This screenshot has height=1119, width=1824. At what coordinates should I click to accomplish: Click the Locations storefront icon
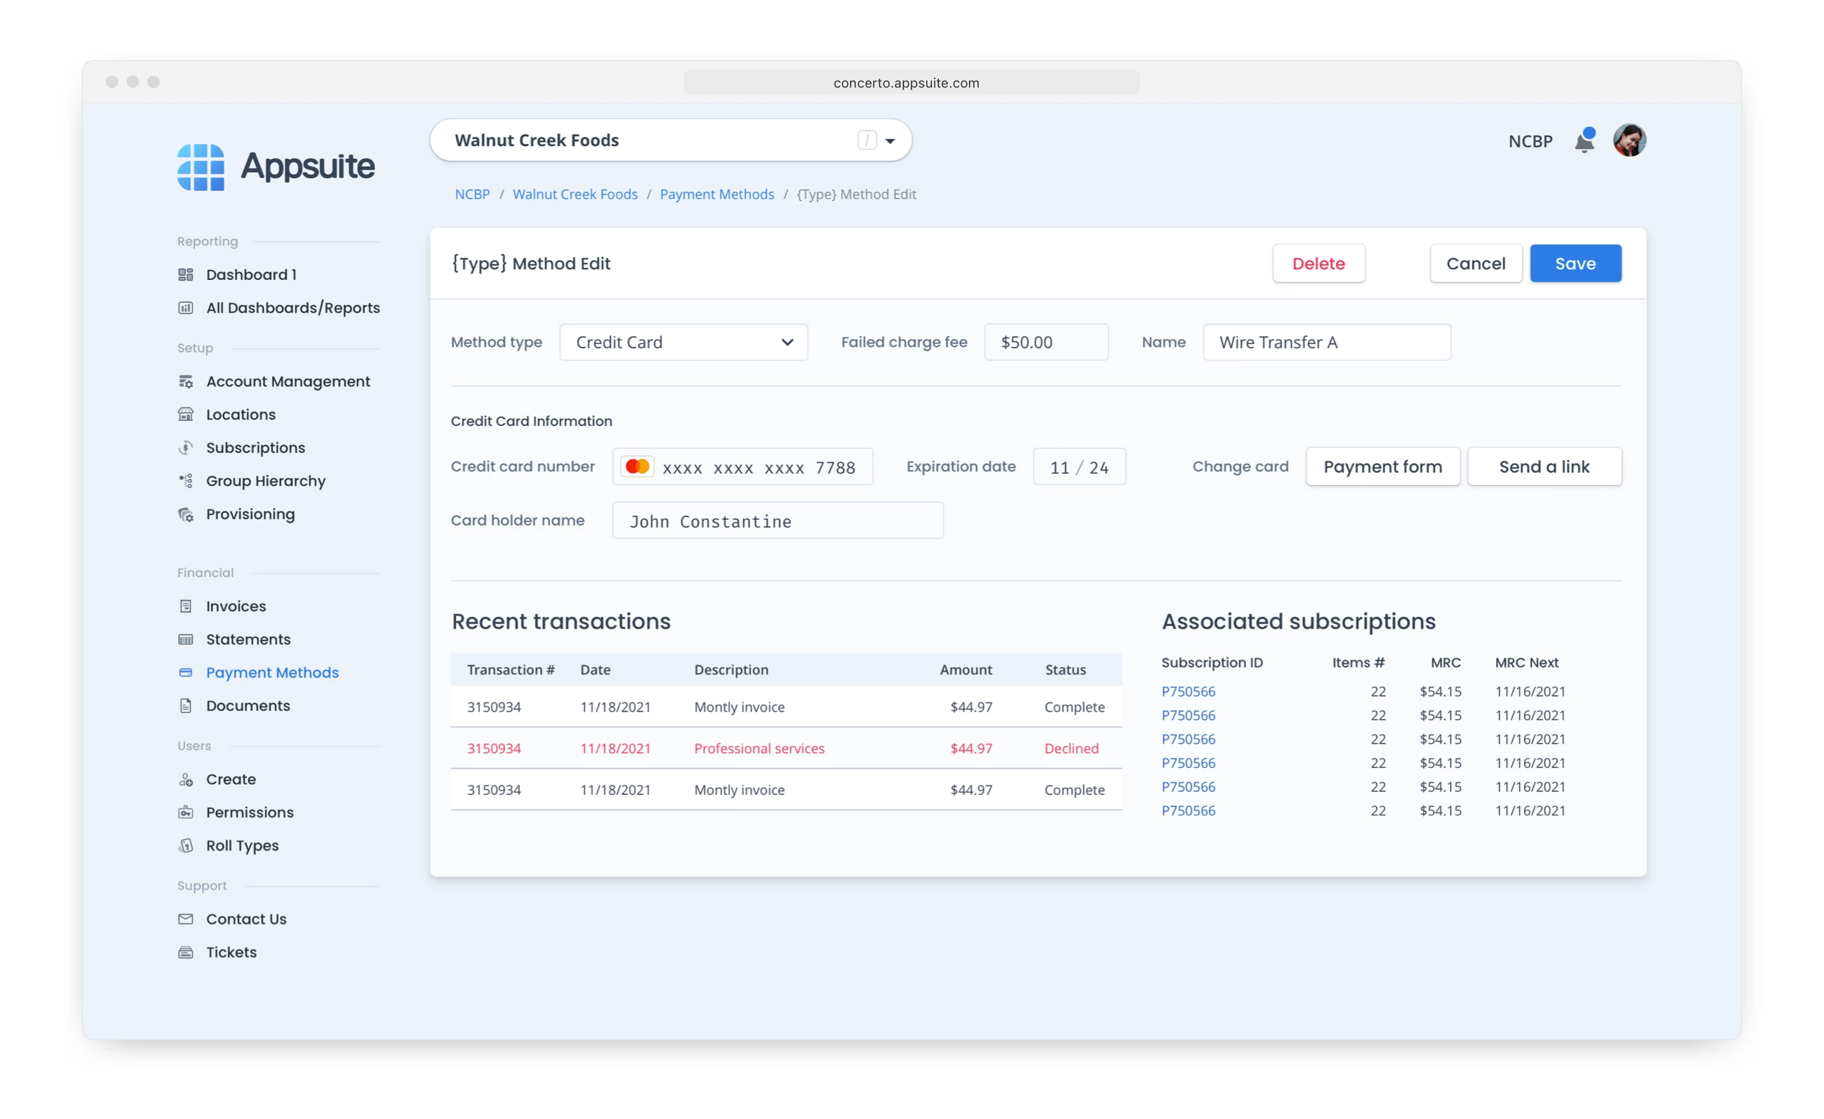(186, 415)
